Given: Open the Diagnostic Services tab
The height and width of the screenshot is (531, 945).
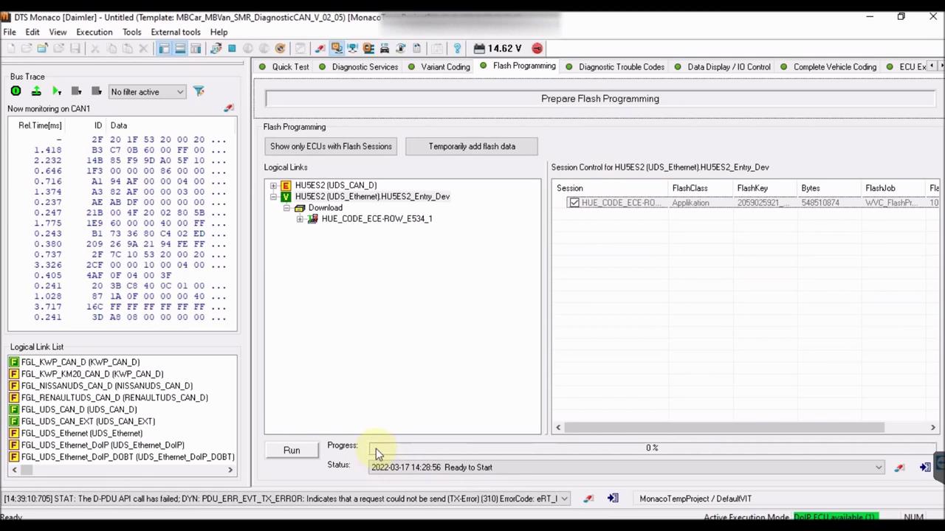Looking at the screenshot, I should click(358, 67).
